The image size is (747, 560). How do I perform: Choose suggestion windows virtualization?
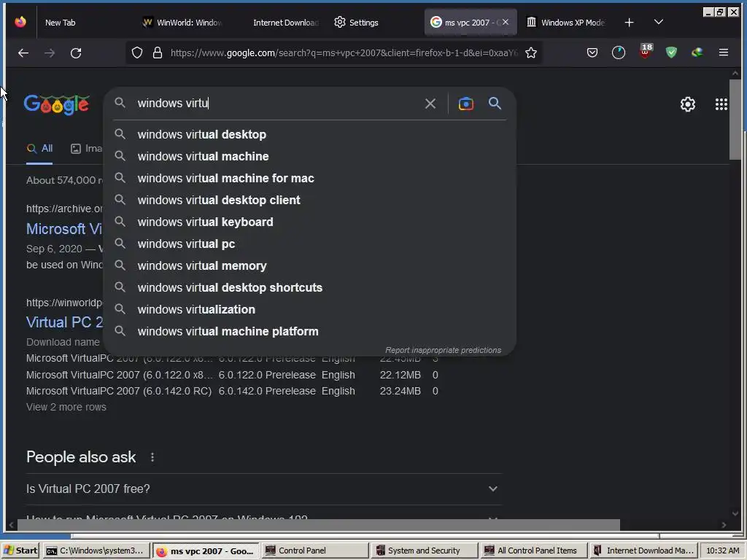[x=309, y=309]
